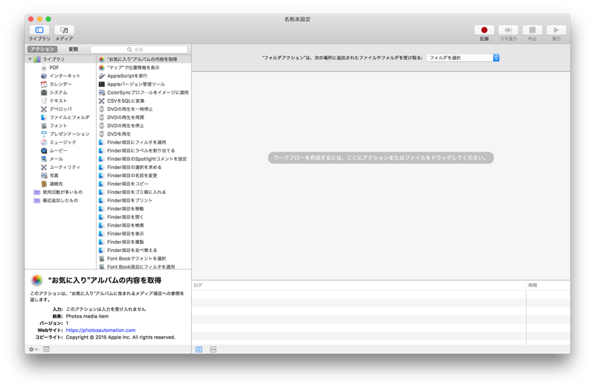595x389 pixels.
Task: Select Font Bookでフォントを選択 action
Action: click(x=144, y=259)
